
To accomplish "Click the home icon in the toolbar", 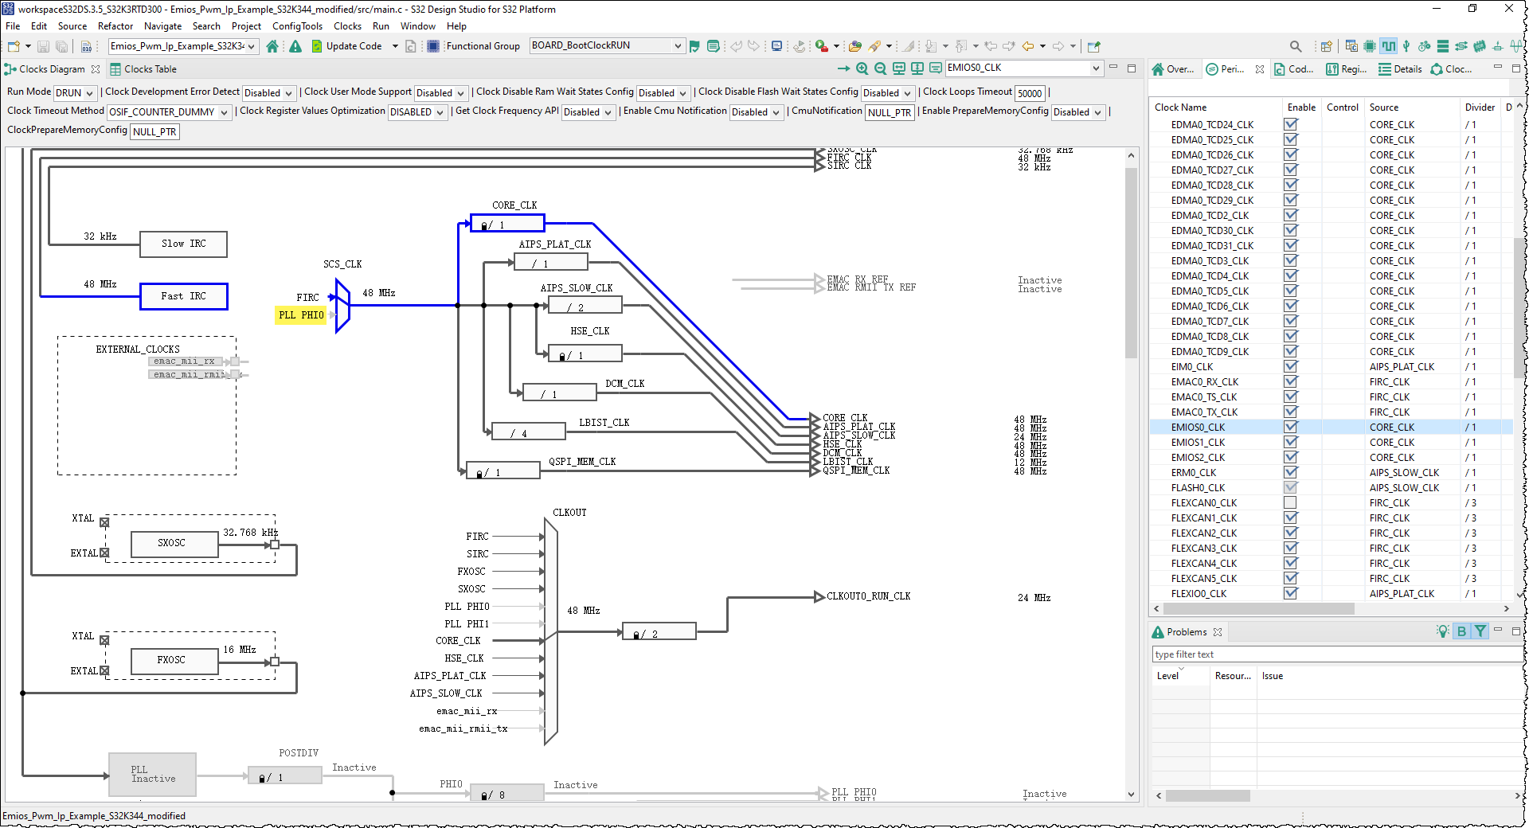I will 272,46.
